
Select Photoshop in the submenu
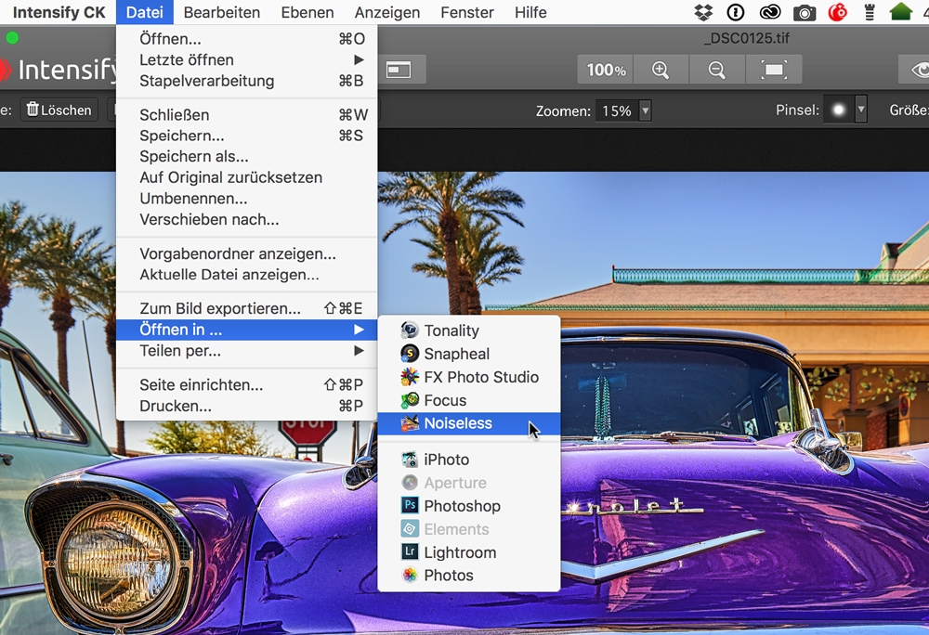click(468, 505)
